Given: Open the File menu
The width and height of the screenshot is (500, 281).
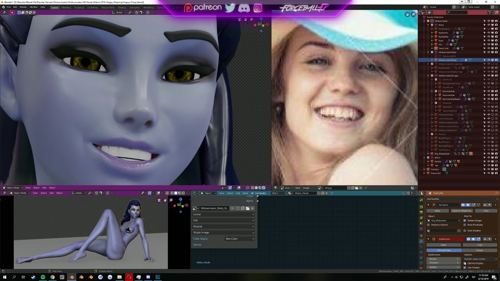Looking at the screenshot, I should (9, 7).
